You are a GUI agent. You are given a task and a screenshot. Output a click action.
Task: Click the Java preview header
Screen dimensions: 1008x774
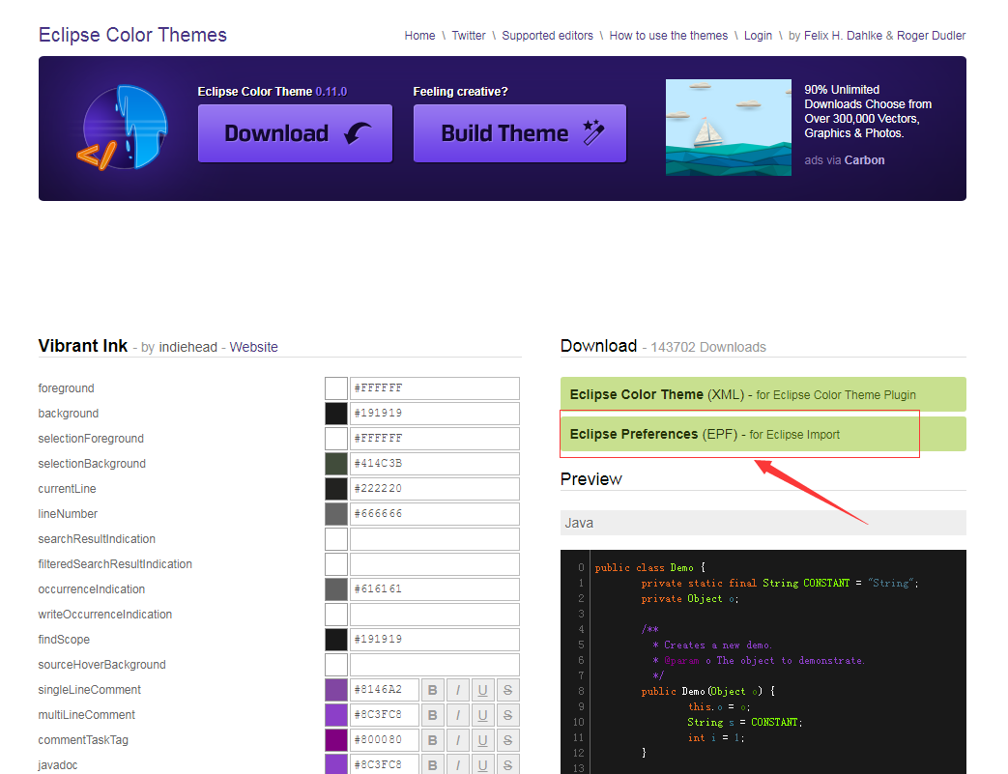click(x=763, y=523)
